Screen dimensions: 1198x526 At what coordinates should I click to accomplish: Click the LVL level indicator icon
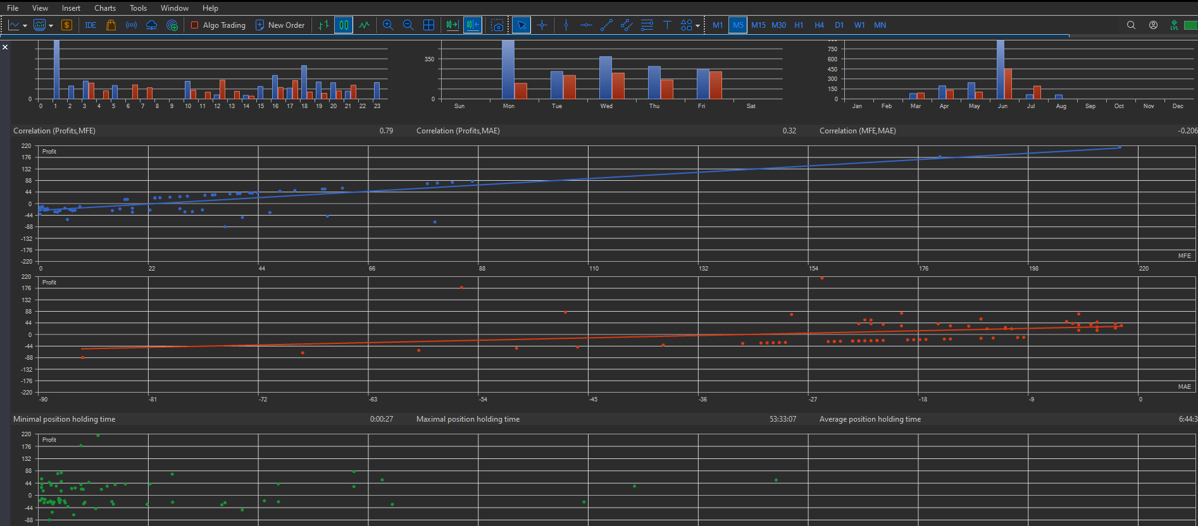1174,25
